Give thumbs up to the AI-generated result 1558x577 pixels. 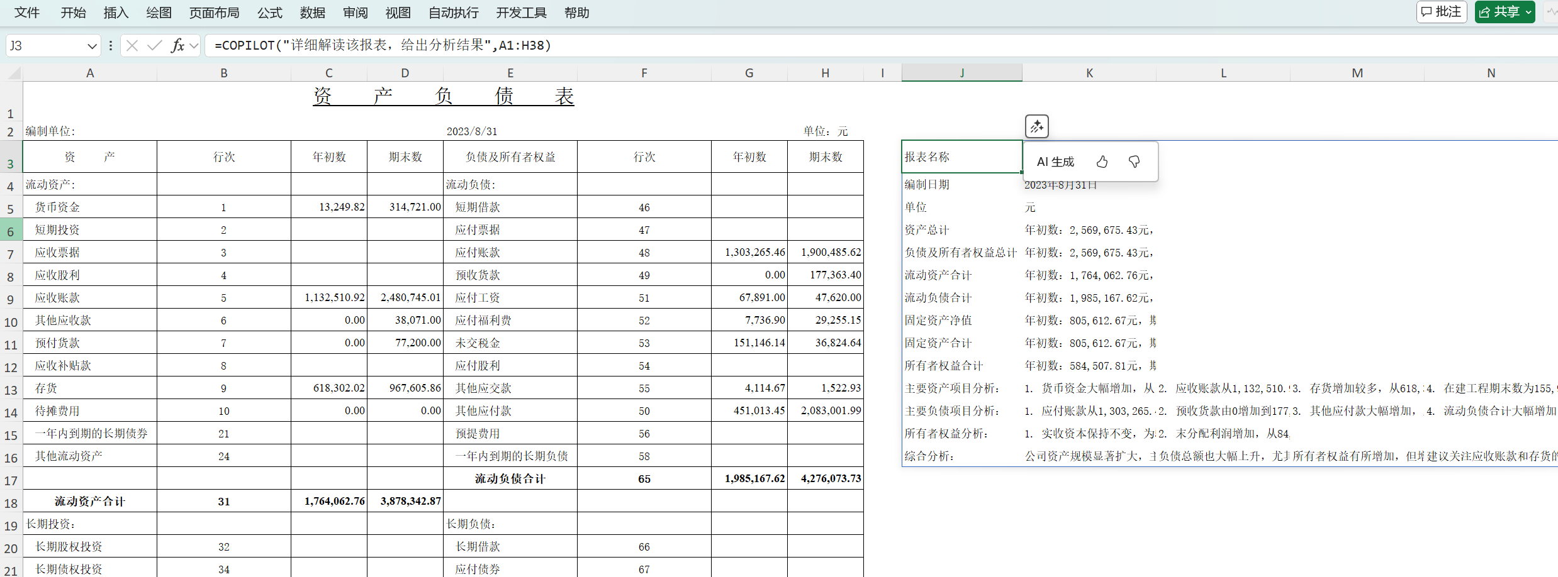click(1102, 162)
